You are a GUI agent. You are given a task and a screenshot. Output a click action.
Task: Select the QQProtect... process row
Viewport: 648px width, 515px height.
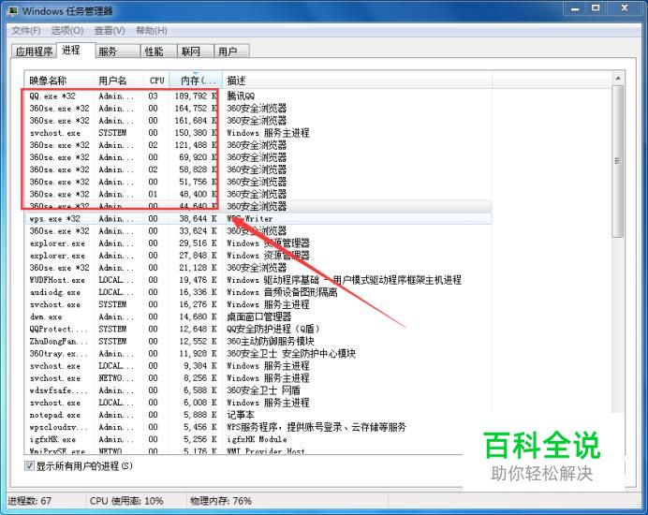coord(258,329)
